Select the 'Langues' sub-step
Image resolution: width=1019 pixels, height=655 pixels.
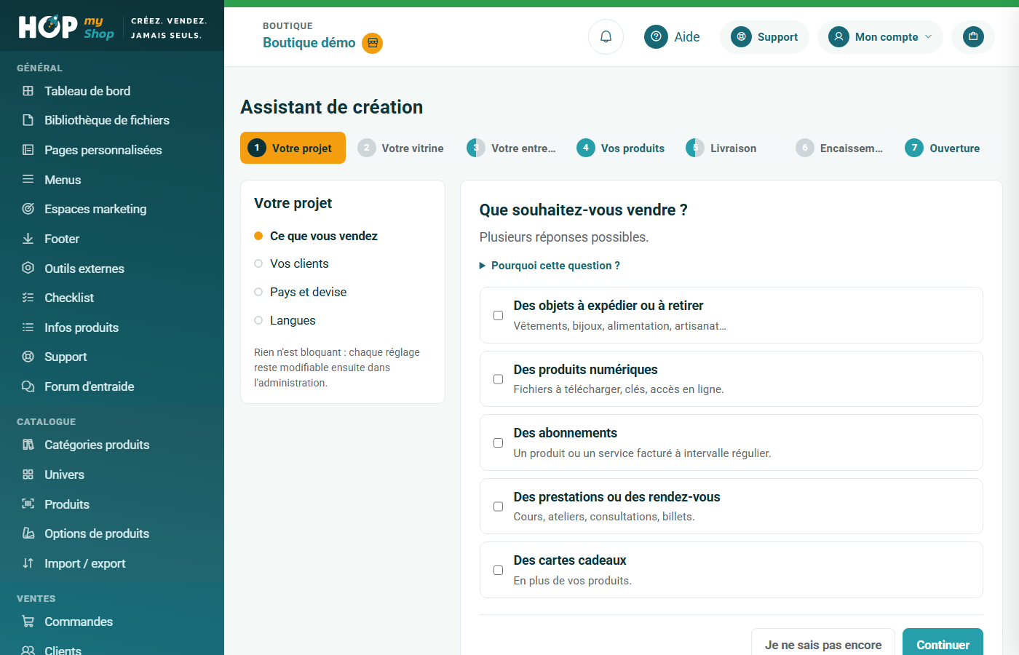[x=293, y=320]
